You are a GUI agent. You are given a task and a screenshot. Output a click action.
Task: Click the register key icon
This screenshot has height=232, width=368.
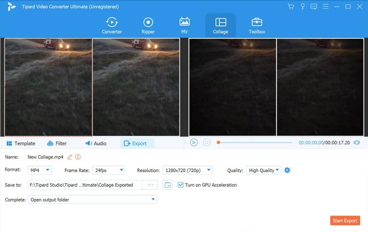[302, 6]
